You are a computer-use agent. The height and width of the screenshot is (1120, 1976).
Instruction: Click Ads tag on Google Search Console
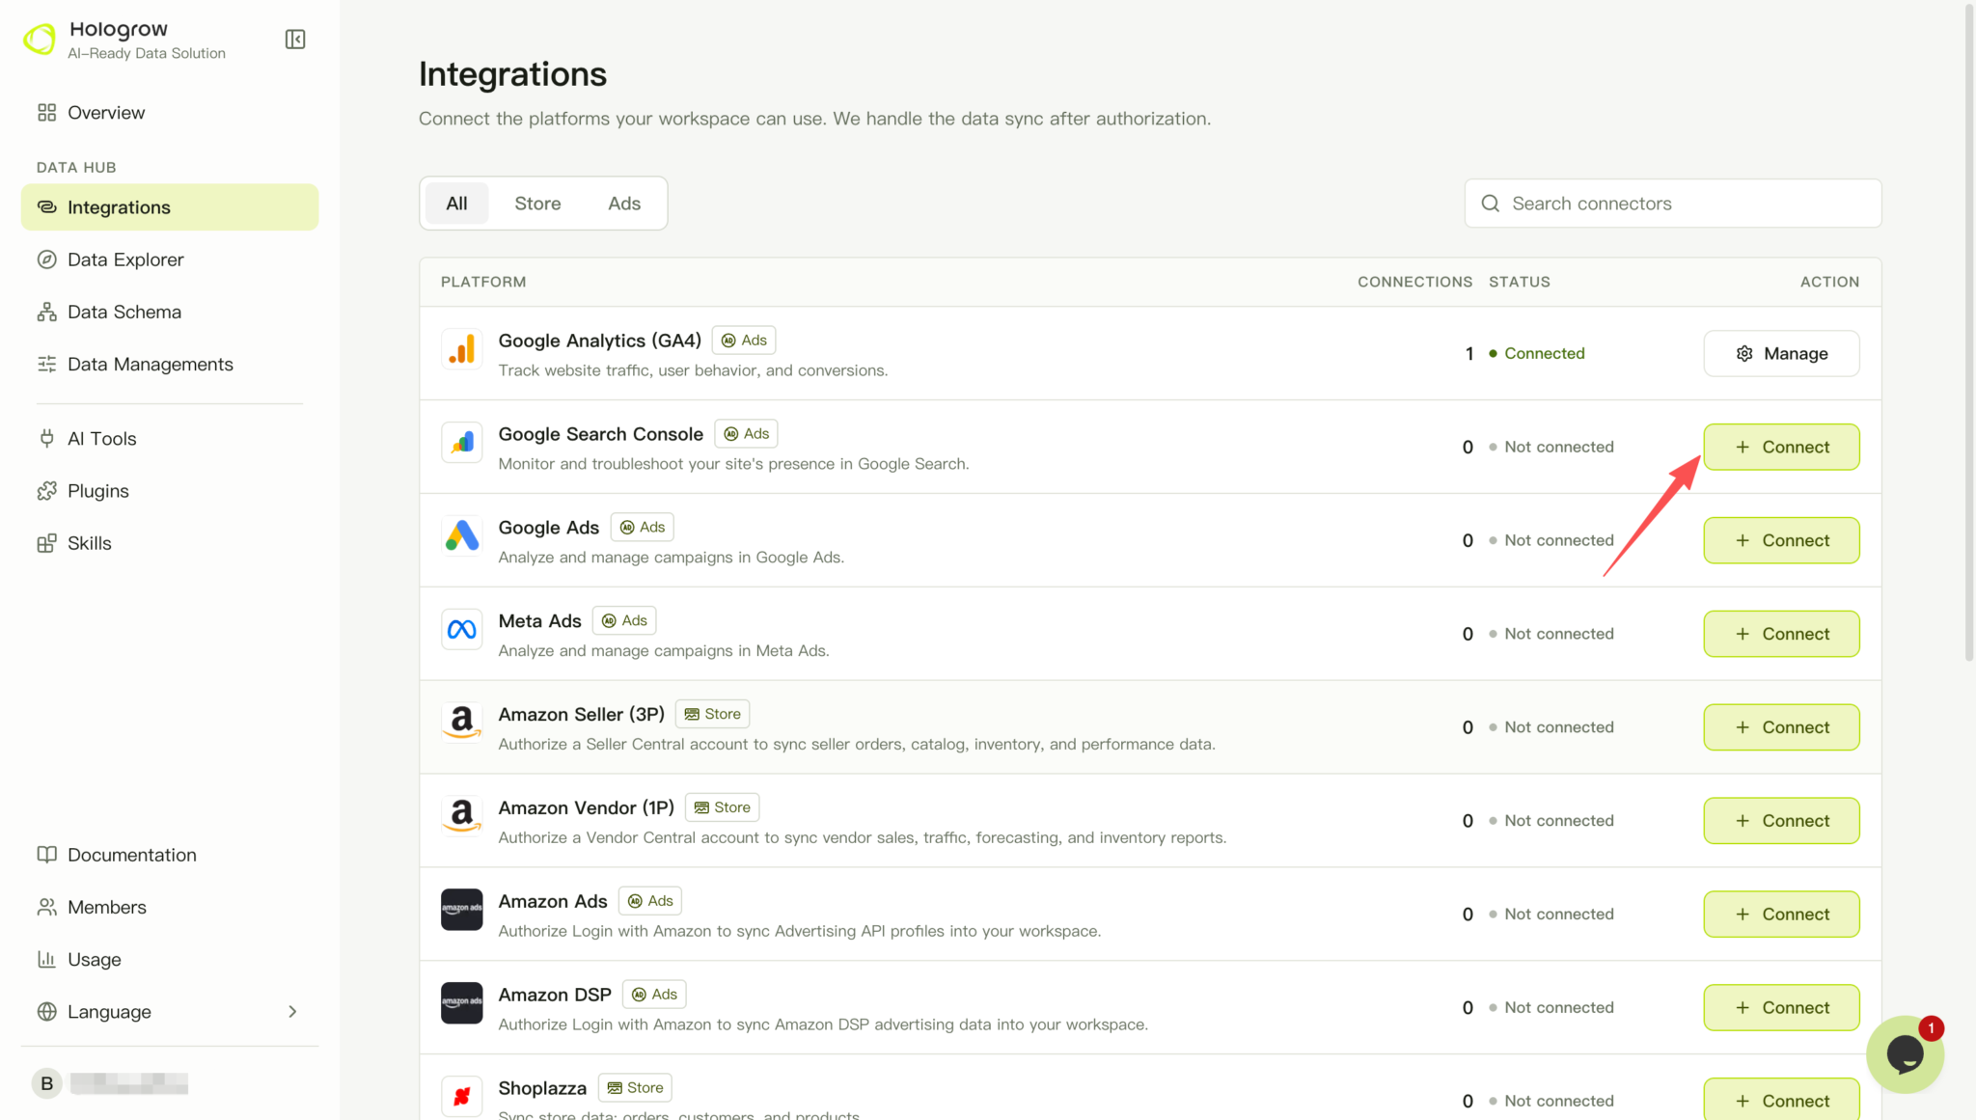(746, 434)
